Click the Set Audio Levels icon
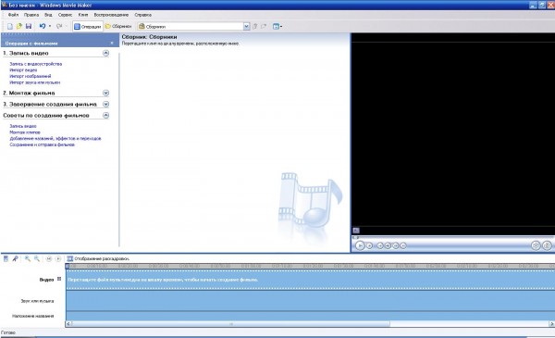555x338 pixels. (x=6, y=259)
